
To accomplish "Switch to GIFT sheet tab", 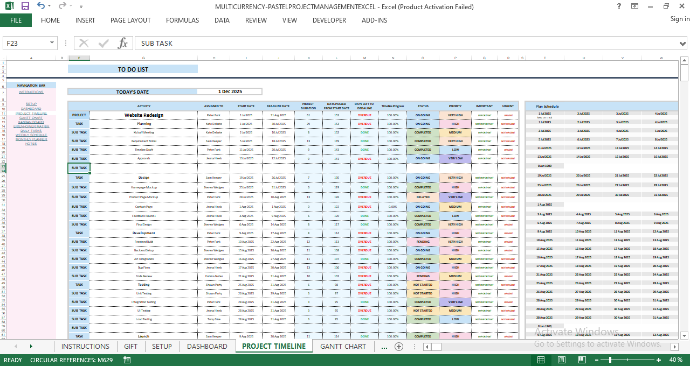I will click(x=130, y=346).
